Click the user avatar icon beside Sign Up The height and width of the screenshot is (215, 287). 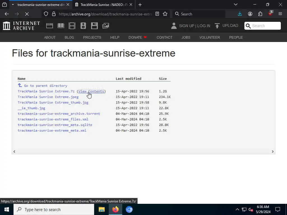click(174, 26)
